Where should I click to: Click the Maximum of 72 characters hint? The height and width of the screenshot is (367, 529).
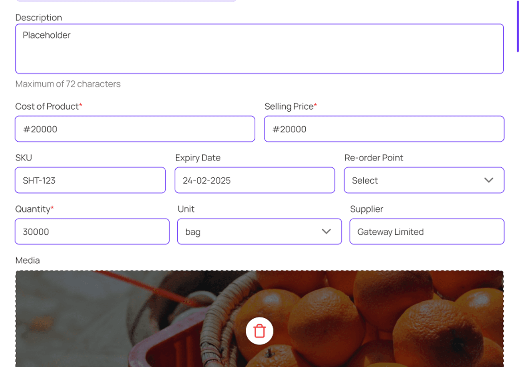point(68,84)
